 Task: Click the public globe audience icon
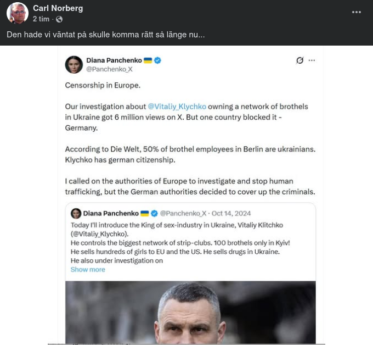[x=59, y=19]
